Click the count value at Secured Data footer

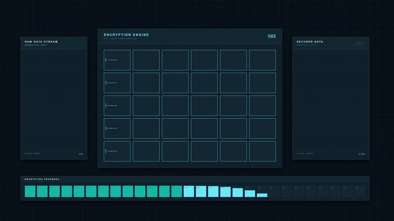(361, 153)
